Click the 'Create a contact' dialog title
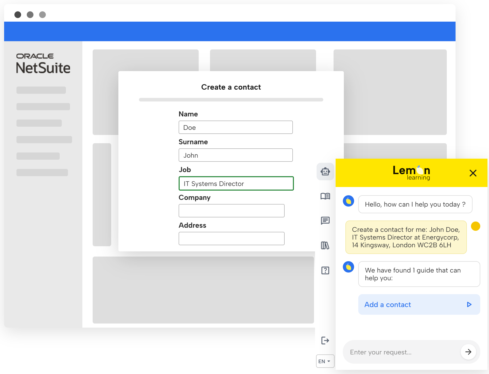This screenshot has width=489, height=374. [x=231, y=87]
